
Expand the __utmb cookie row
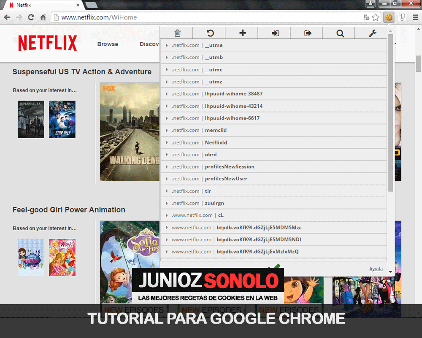coord(274,57)
